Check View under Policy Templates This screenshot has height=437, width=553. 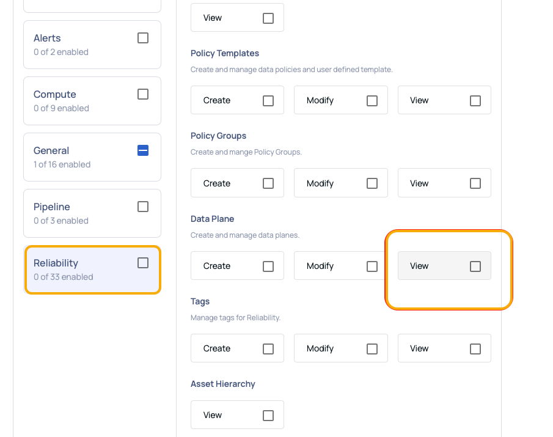pyautogui.click(x=475, y=101)
